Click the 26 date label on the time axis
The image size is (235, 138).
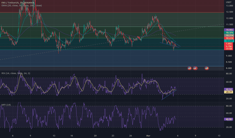click(131, 135)
